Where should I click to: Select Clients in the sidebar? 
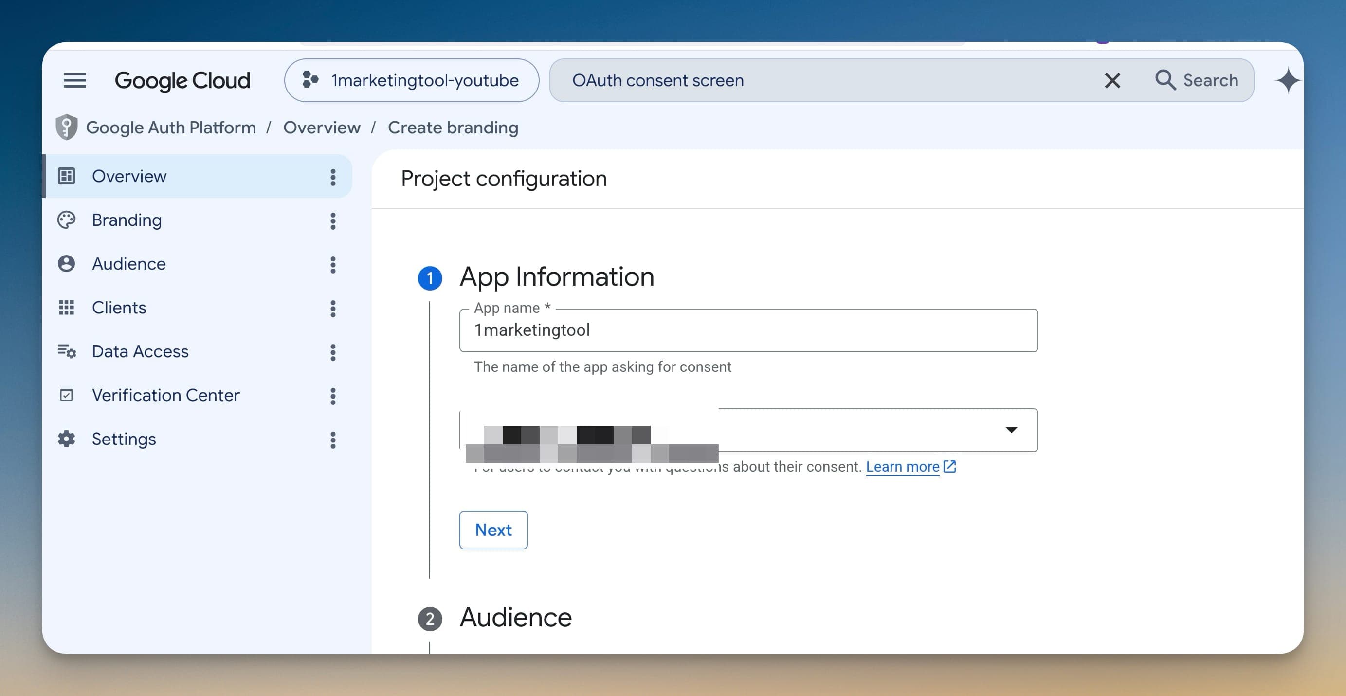tap(198, 308)
